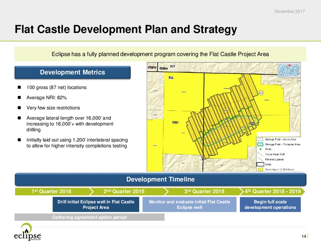Screen dimensions: 321x248
Task: Click the '1,200' interlateral spacing' bullet text
Action: coord(77,143)
